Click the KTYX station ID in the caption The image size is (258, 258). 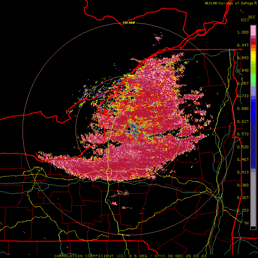160,256
